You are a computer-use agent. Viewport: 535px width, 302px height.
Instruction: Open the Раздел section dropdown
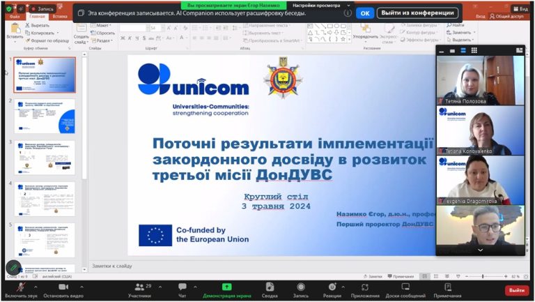coord(102,40)
